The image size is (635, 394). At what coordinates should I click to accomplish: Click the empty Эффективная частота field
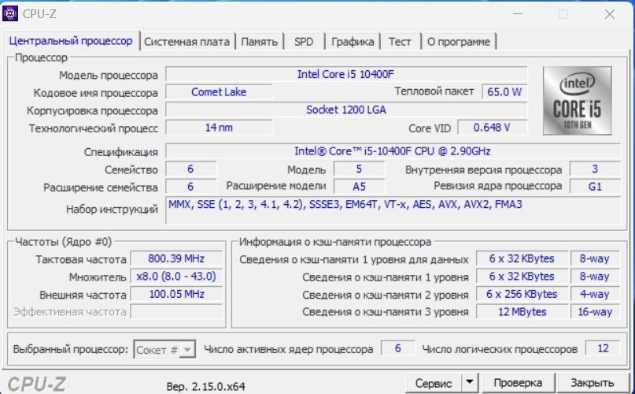[176, 311]
